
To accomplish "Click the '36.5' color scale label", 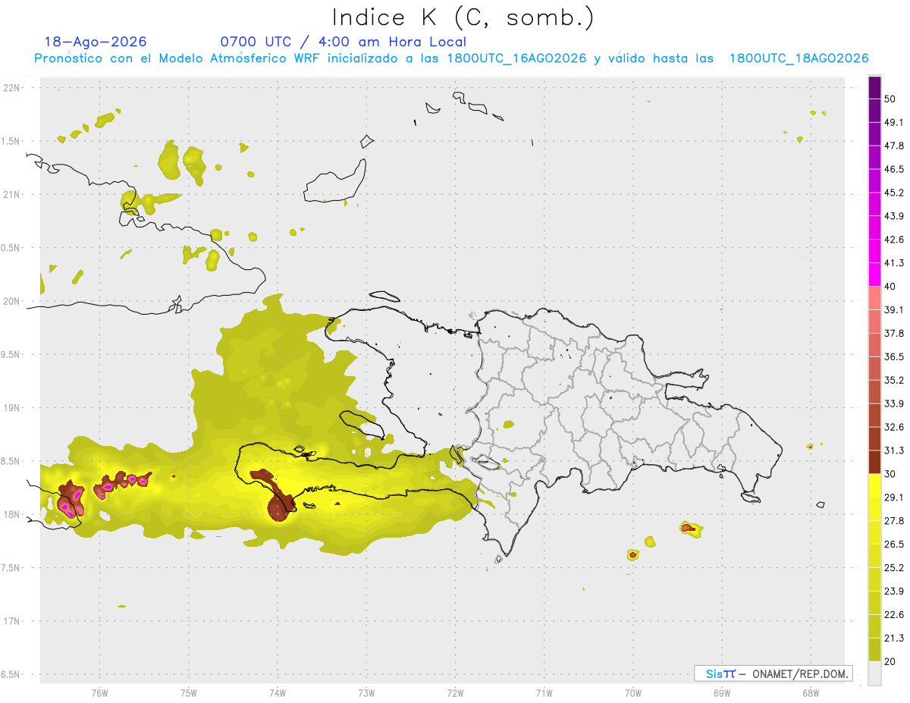I will click(894, 357).
